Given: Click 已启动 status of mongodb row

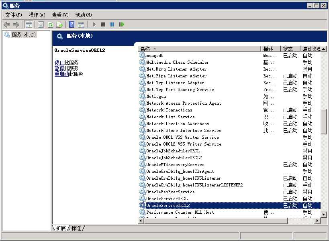Looking at the screenshot, I should (290, 55).
